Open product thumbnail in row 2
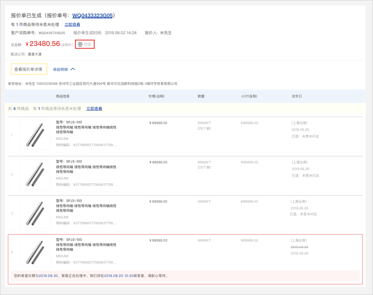The width and height of the screenshot is (373, 295). point(35,174)
